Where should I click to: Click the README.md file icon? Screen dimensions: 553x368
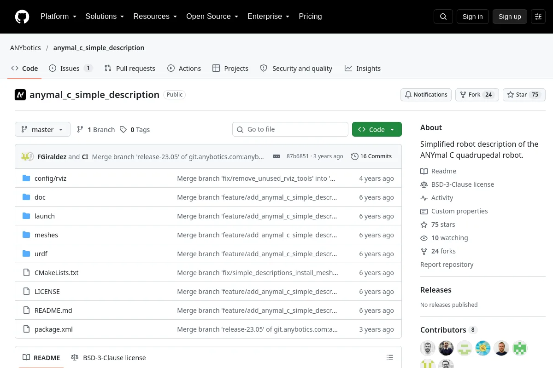click(x=26, y=310)
